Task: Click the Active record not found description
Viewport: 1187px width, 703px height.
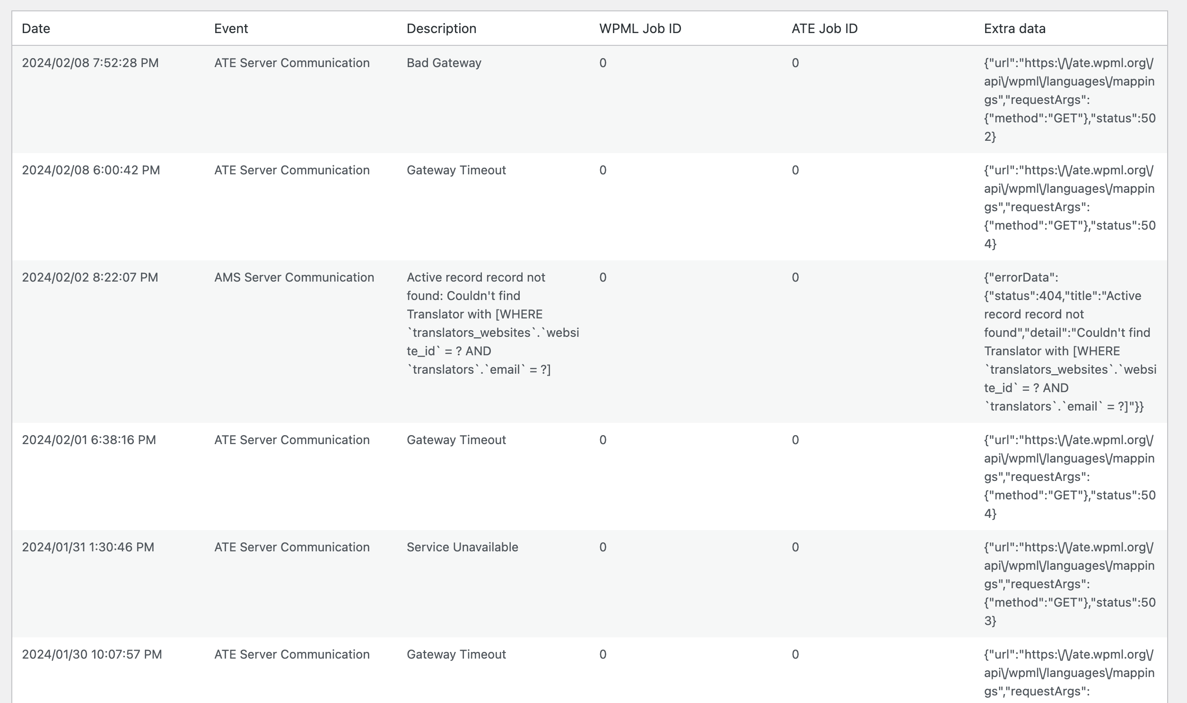Action: click(493, 323)
